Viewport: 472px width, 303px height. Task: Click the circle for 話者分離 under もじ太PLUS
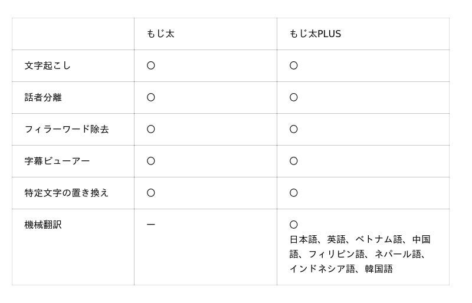(x=294, y=98)
